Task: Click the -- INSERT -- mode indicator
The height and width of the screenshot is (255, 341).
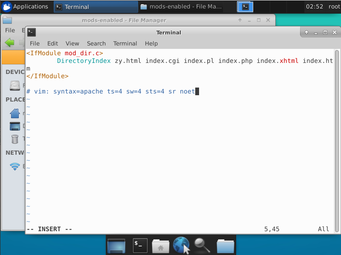Action: pos(49,229)
